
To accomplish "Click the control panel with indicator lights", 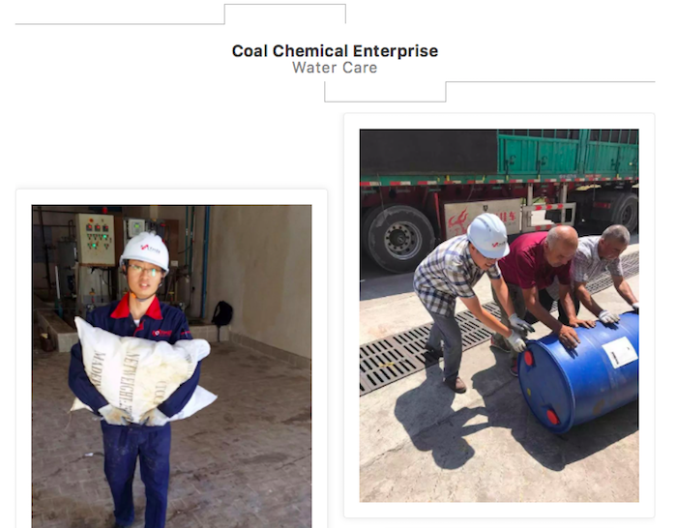I will click(x=96, y=239).
